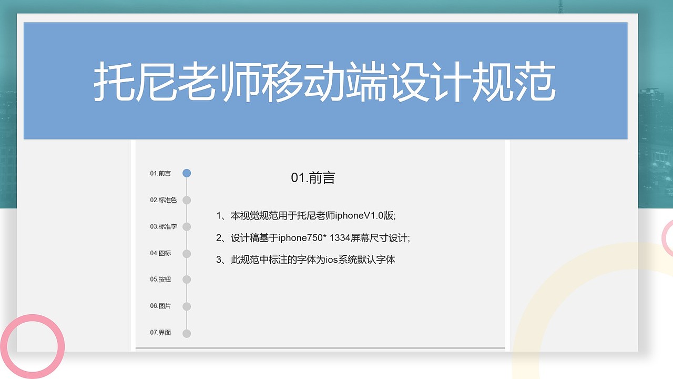Click the title 托尼老师移动端设计规范

click(325, 83)
